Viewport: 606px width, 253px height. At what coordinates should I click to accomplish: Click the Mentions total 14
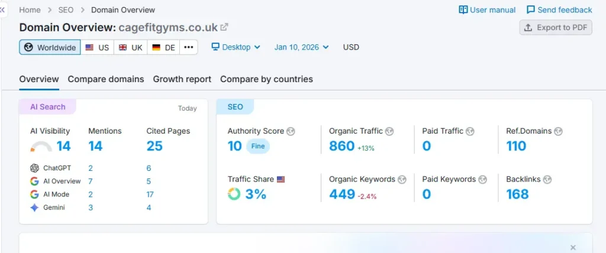tap(95, 146)
